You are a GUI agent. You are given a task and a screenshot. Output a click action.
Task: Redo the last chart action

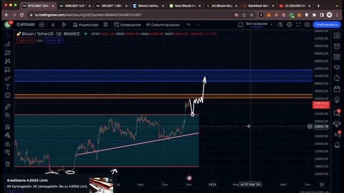click(197, 25)
